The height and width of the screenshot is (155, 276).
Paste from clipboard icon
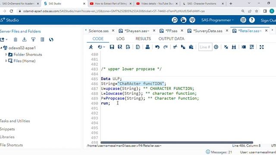pyautogui.click(x=191, y=47)
